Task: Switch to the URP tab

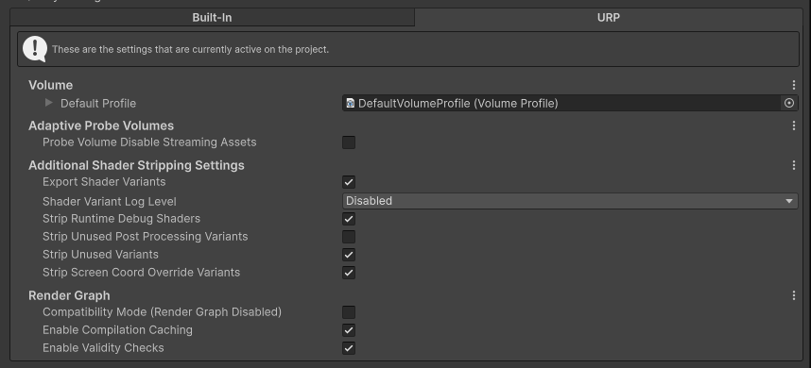Action: coord(609,18)
